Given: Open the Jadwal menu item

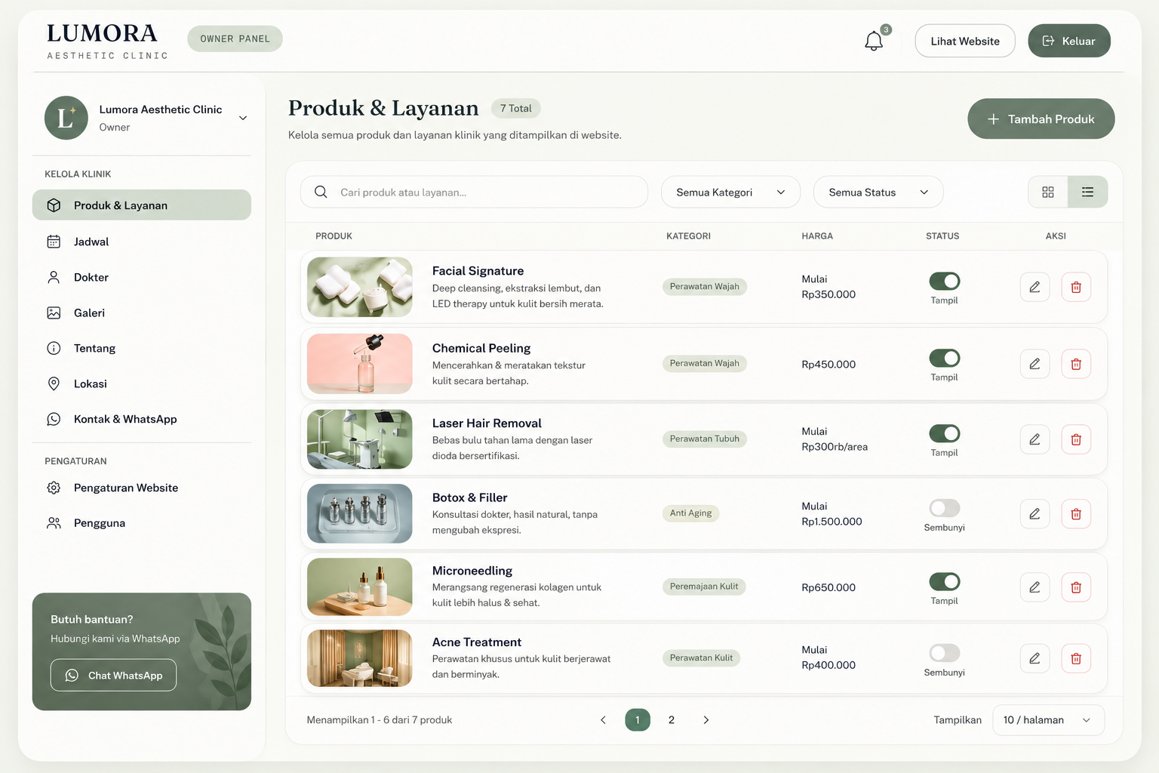Looking at the screenshot, I should click(142, 242).
